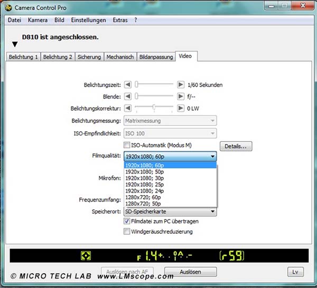Click the Blende slider track
The width and height of the screenshot is (317, 288).
point(154,97)
